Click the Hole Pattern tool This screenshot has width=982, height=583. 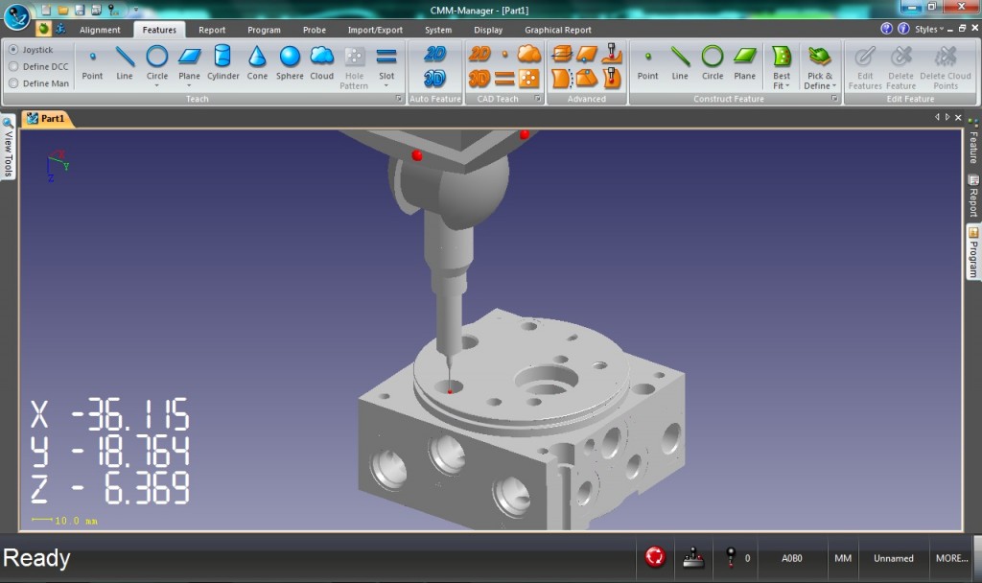(x=354, y=68)
